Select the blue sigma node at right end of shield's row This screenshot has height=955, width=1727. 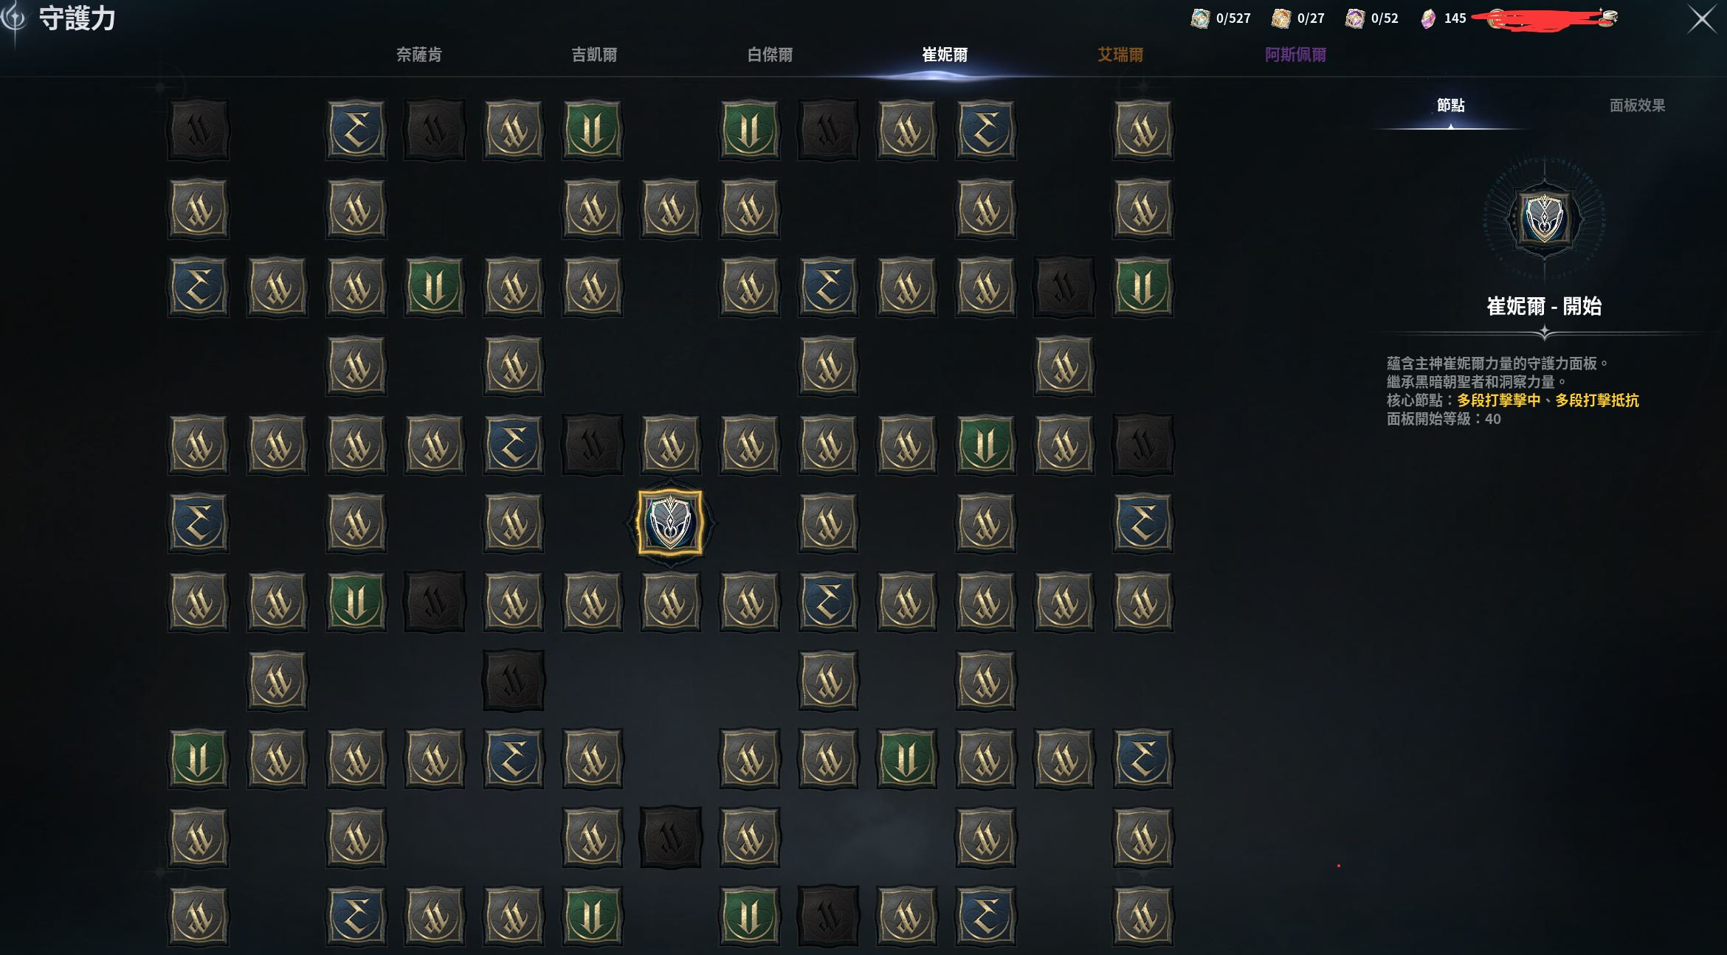(1142, 523)
